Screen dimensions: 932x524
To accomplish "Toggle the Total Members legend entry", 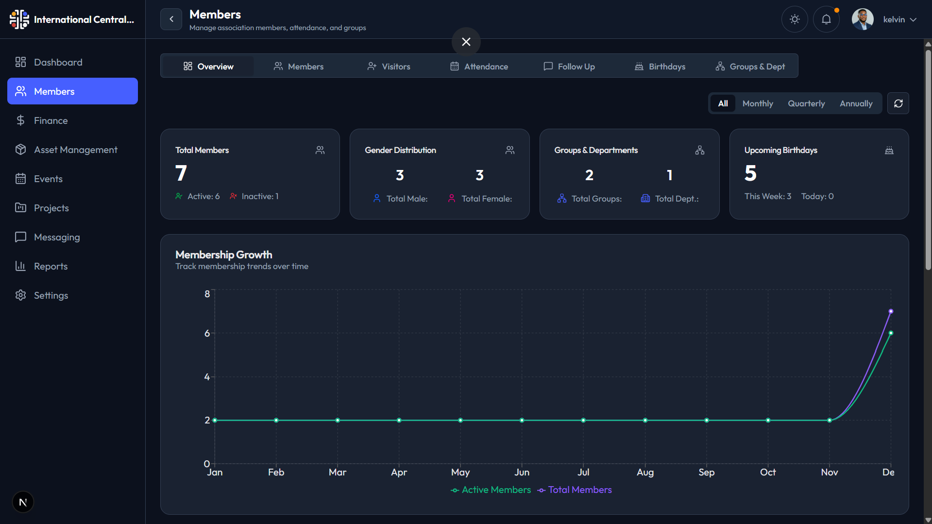I will pos(574,490).
